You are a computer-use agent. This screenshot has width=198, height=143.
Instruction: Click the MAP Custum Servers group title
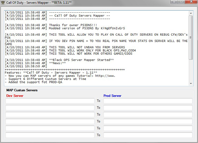click(22, 90)
